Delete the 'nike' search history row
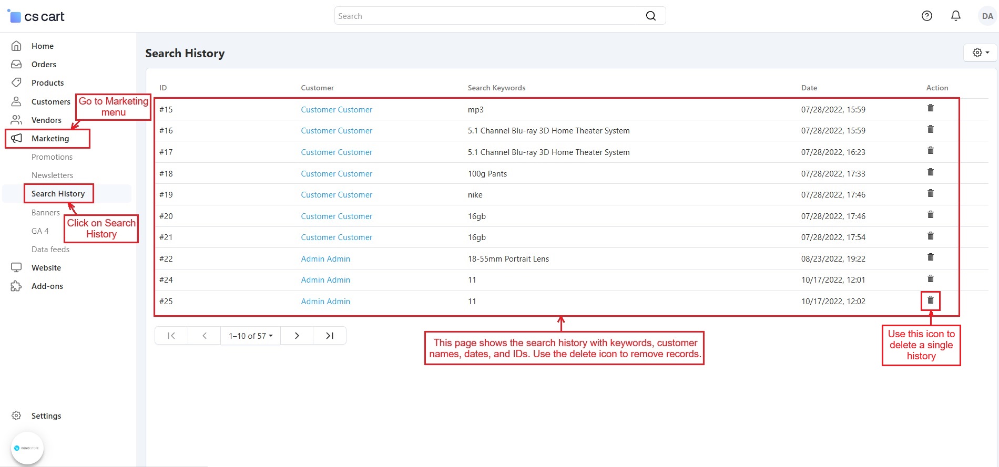The height and width of the screenshot is (467, 999). pyautogui.click(x=930, y=193)
